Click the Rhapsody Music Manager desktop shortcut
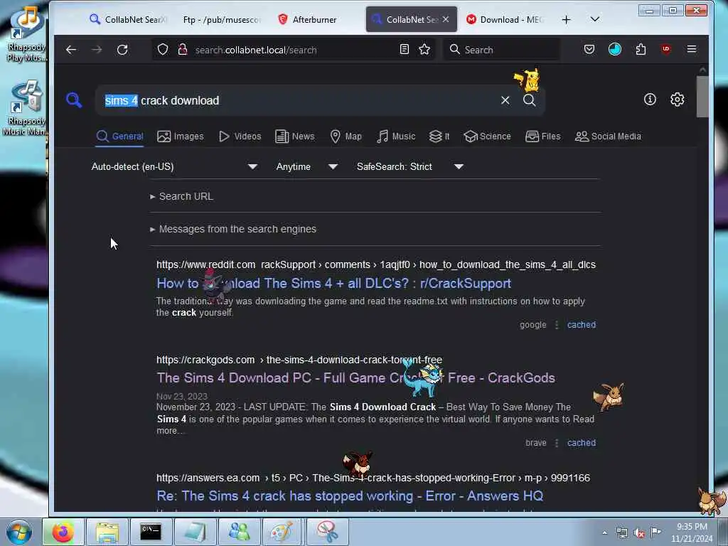 click(26, 108)
